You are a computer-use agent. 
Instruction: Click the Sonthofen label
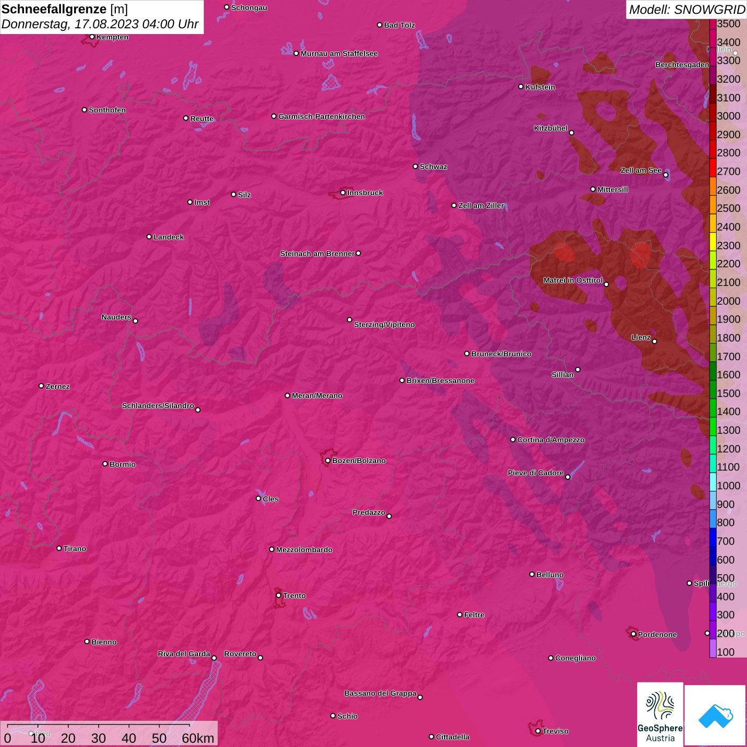point(107,110)
